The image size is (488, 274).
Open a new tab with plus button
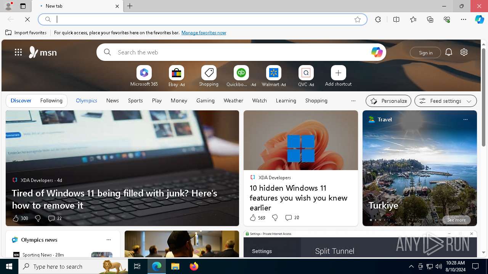[130, 6]
